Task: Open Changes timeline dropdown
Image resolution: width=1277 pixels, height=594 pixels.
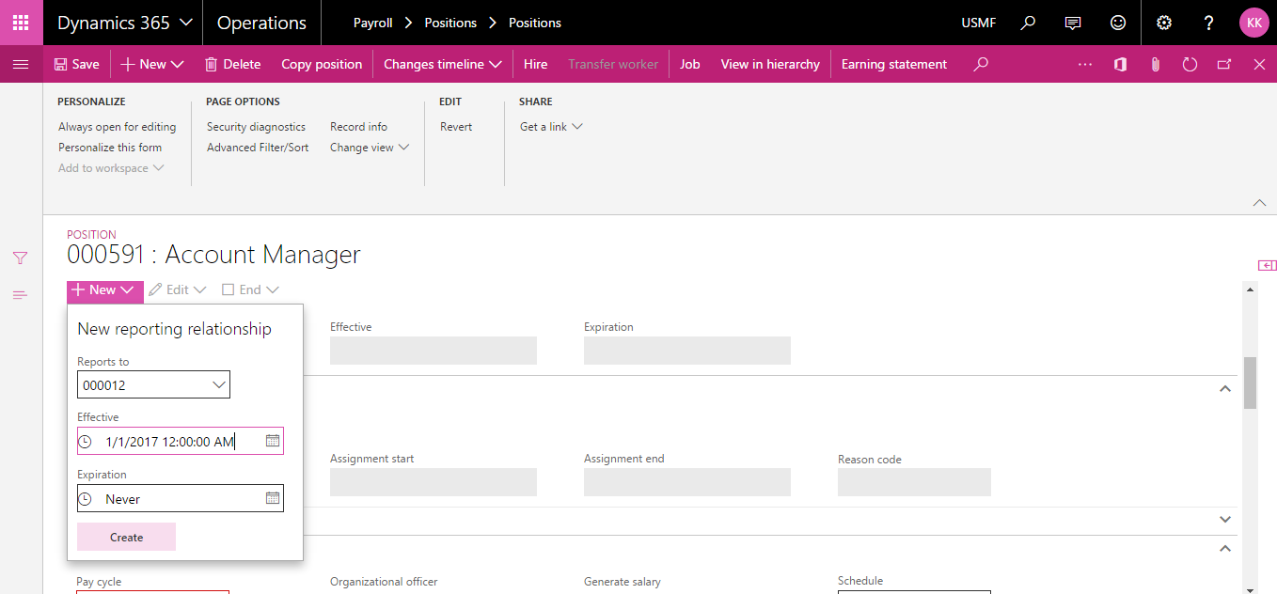Action: [x=442, y=64]
